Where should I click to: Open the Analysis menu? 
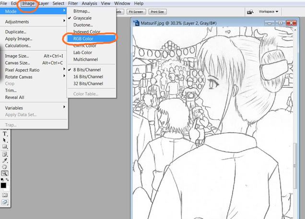pyautogui.click(x=89, y=3)
